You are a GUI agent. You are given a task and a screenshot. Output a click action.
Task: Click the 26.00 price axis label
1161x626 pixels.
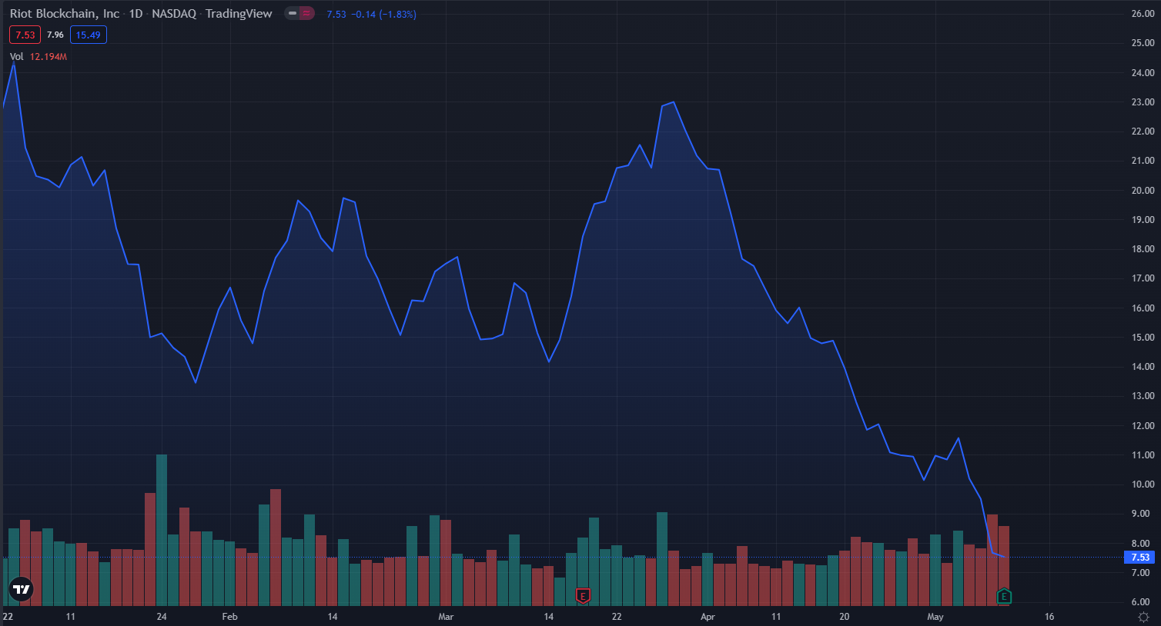[1143, 14]
